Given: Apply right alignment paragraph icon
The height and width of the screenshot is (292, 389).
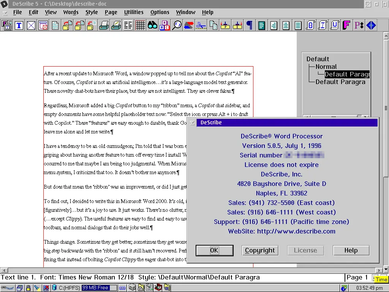Looking at the screenshot, I should point(274,25).
